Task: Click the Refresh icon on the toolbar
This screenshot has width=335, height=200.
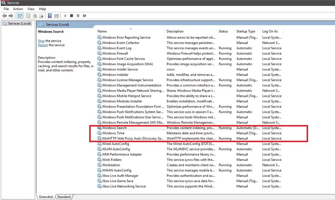Action: (x=35, y=16)
